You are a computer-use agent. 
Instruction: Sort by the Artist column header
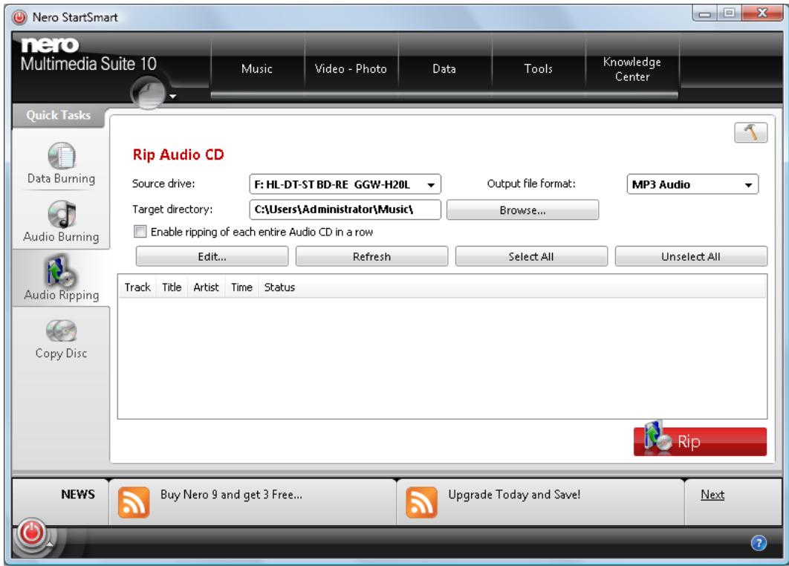pyautogui.click(x=206, y=287)
